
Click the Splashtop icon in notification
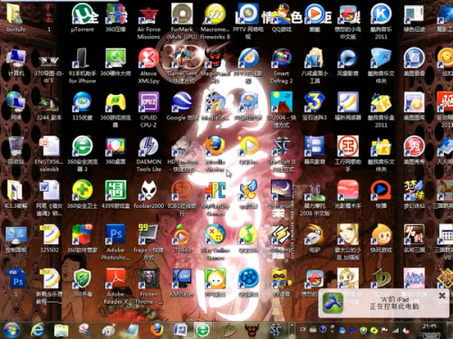(333, 303)
